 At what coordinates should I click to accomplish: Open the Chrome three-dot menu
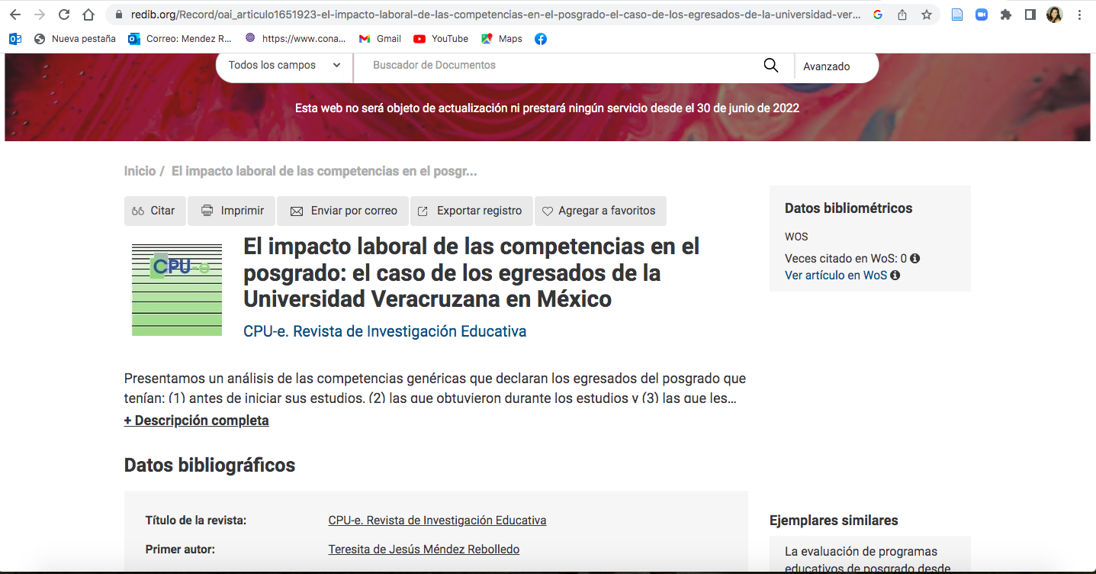(x=1079, y=15)
